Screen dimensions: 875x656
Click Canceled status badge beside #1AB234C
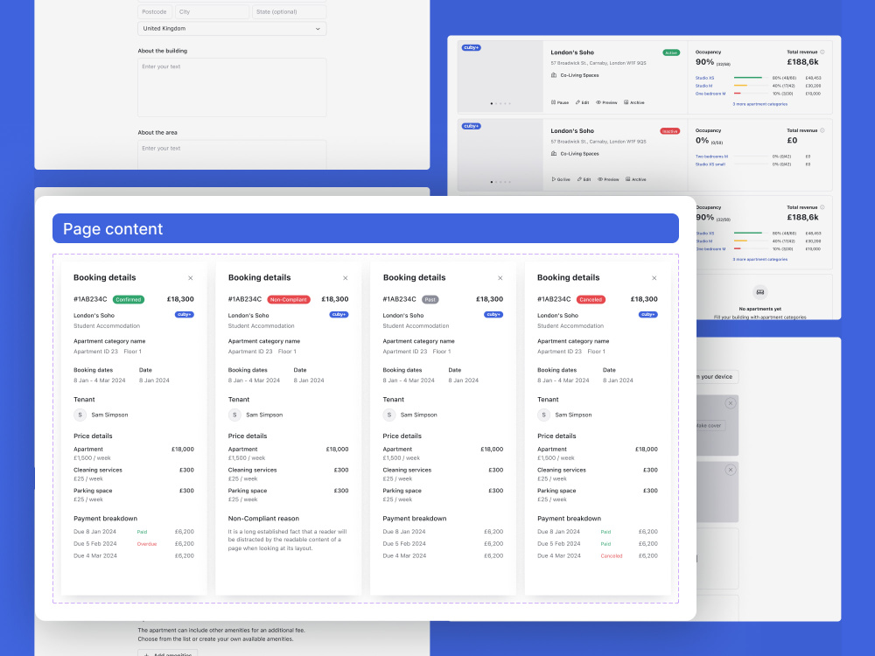(591, 299)
